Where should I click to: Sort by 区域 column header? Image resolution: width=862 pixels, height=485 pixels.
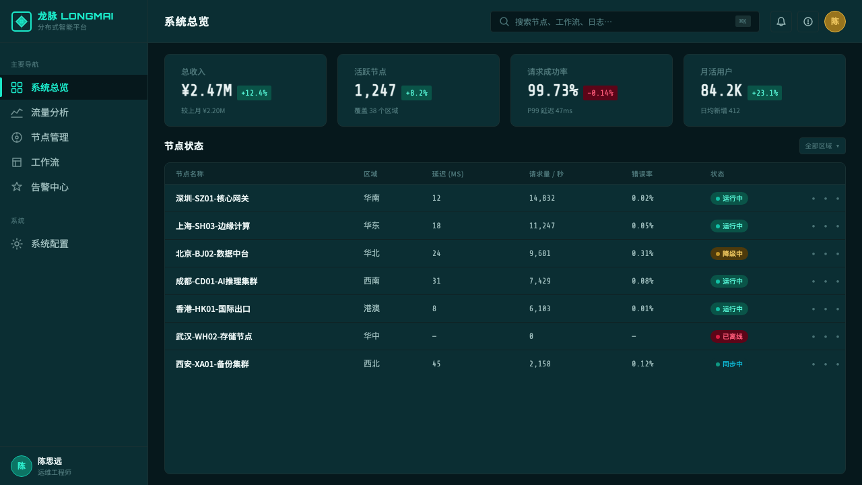[370, 174]
